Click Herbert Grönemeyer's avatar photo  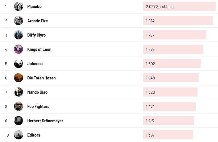coord(18,121)
